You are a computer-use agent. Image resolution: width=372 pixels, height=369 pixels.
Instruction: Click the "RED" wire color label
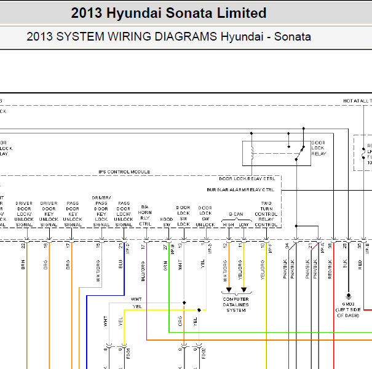(360, 264)
